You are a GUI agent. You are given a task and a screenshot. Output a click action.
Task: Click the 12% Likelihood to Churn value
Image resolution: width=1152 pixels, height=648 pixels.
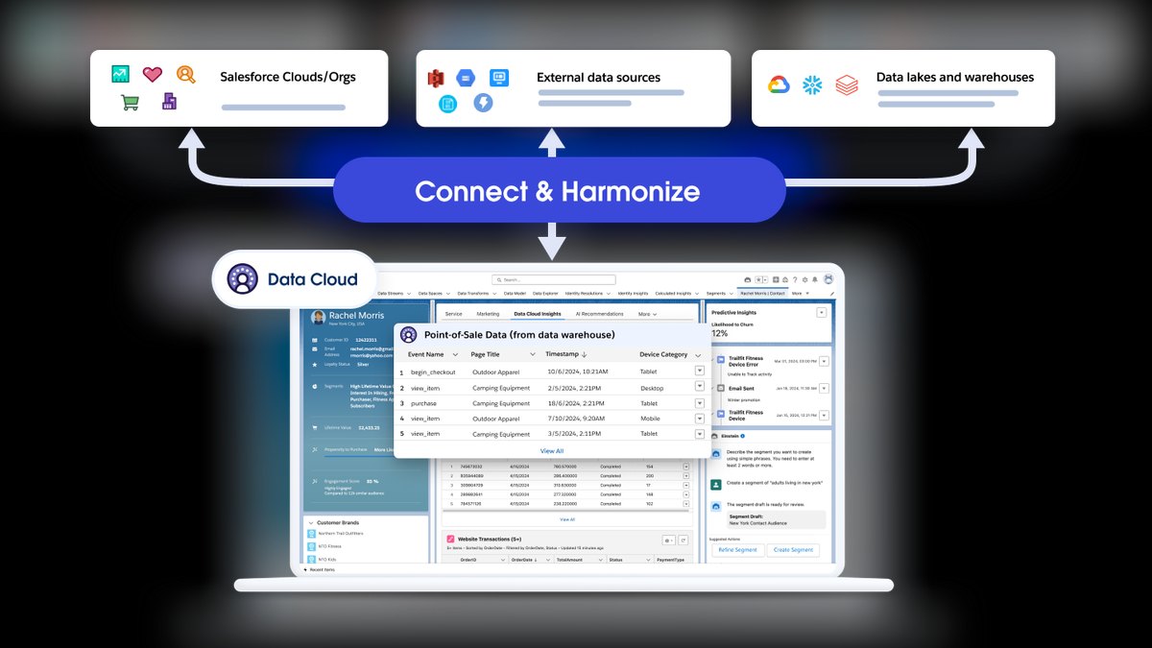click(x=720, y=333)
